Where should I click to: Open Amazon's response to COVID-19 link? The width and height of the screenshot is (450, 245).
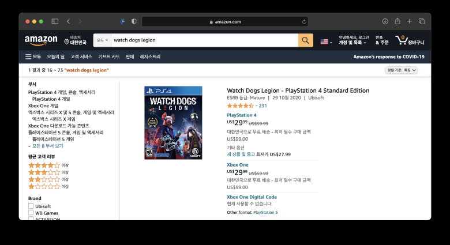[x=389, y=57]
